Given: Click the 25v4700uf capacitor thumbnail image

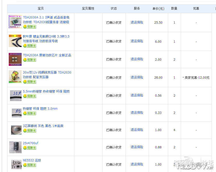Looking at the screenshot, I should pos(15,147).
